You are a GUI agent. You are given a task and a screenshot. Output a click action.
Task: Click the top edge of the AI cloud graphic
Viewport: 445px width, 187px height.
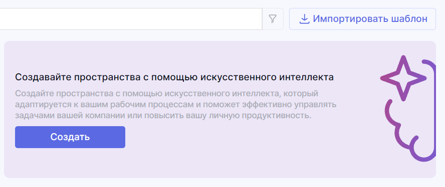(x=429, y=63)
